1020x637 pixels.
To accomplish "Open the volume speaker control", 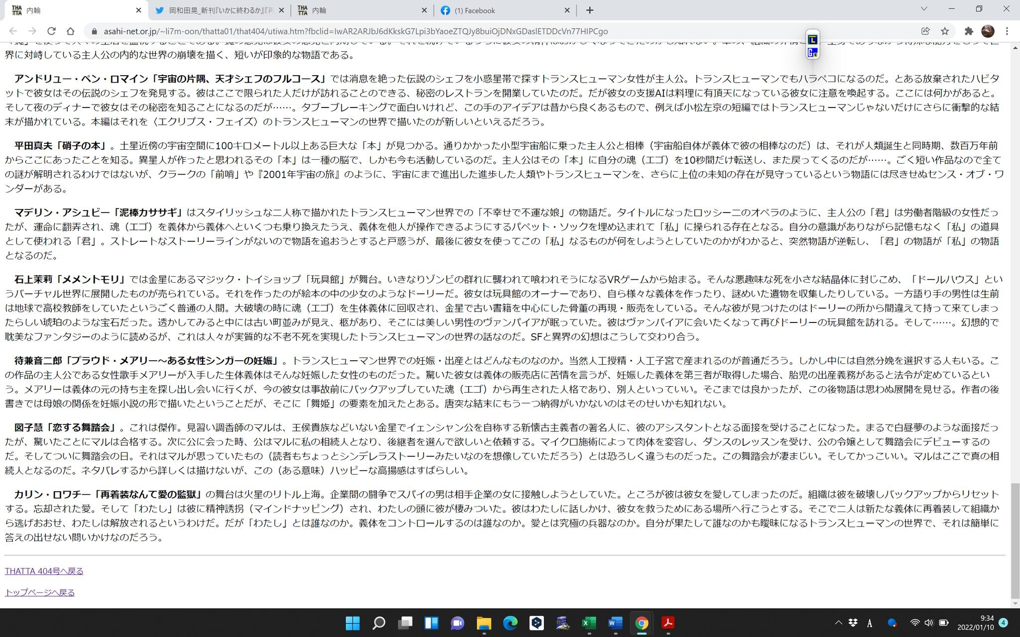I will [x=929, y=623].
